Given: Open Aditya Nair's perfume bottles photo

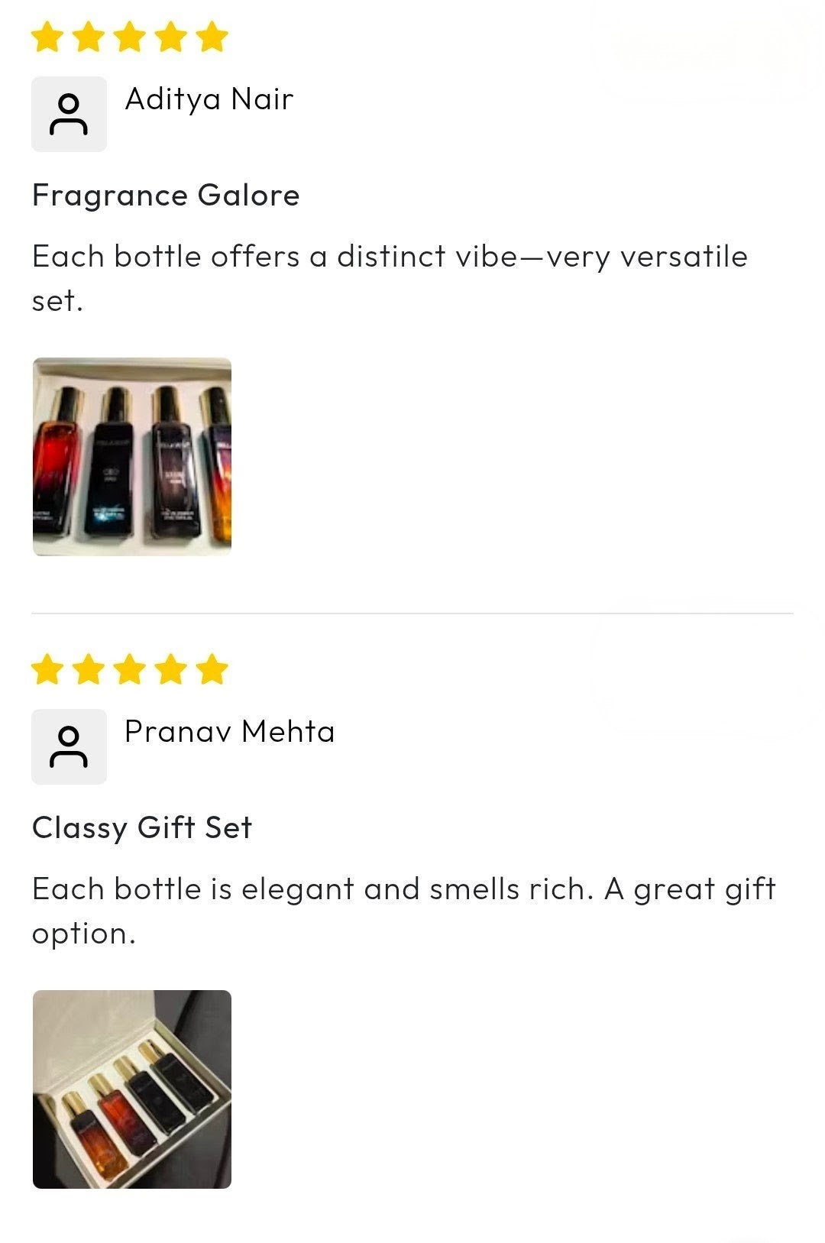Looking at the screenshot, I should pyautogui.click(x=132, y=457).
